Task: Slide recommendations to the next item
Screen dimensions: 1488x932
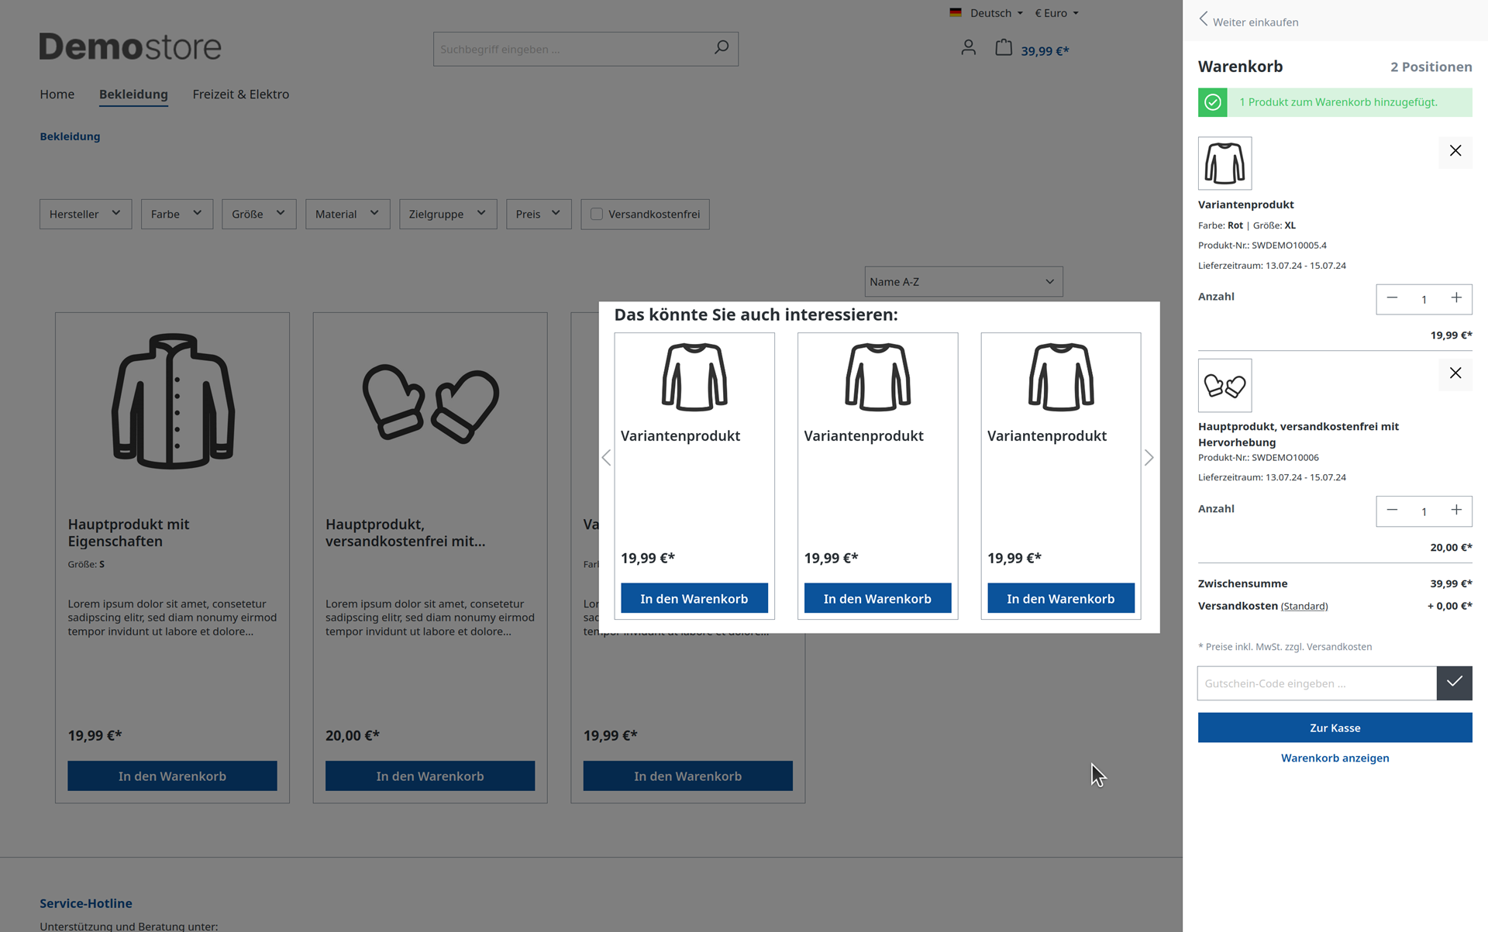Action: click(1149, 458)
